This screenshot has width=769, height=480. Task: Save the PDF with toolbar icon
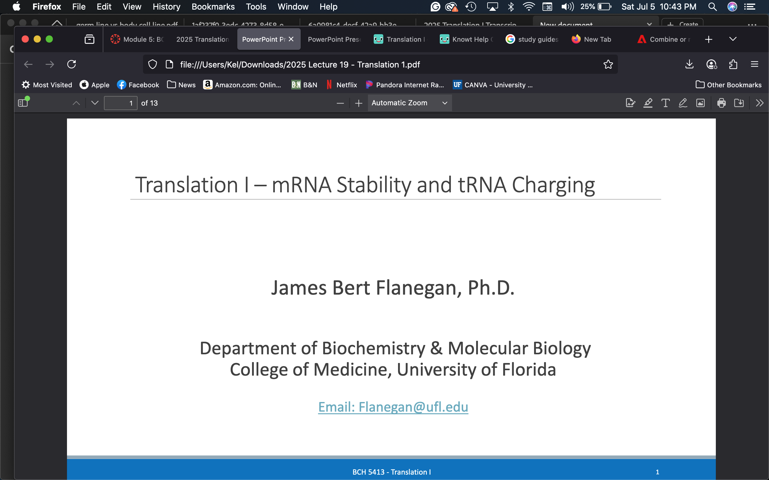coord(739,103)
